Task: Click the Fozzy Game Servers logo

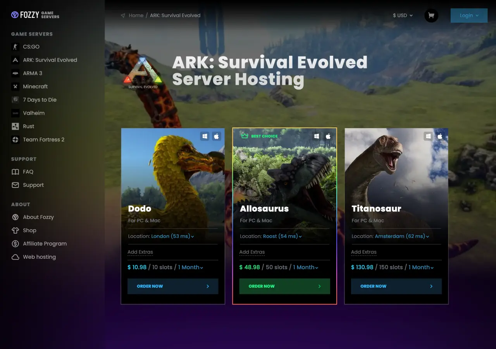Action: pos(35,15)
